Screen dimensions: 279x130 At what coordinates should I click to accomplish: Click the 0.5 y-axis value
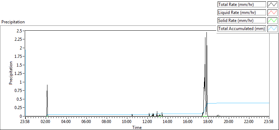pyautogui.click(x=20, y=99)
